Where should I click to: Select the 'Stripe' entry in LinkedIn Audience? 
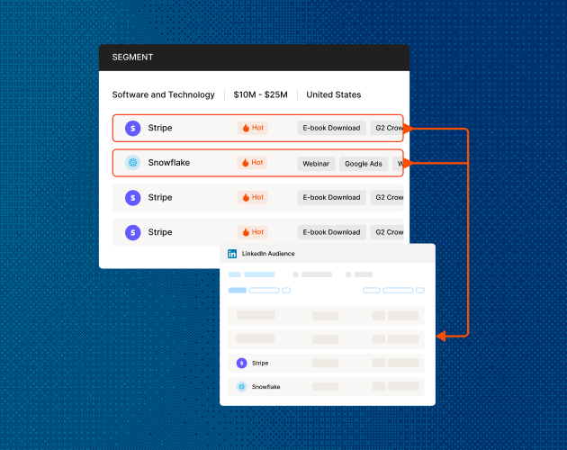pos(260,364)
